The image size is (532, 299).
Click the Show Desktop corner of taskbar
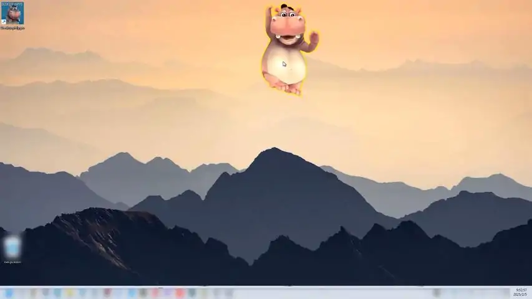tap(530, 293)
